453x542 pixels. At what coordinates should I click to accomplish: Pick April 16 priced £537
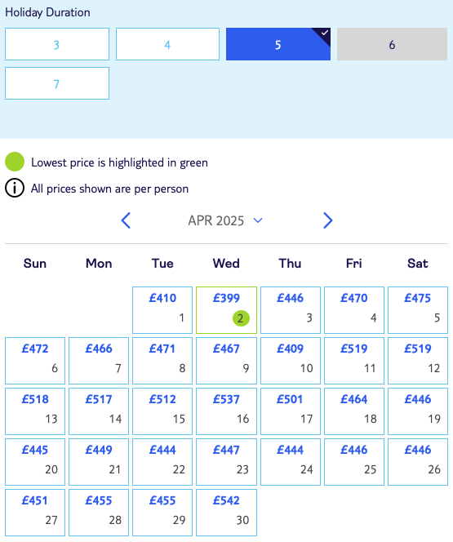pos(226,411)
